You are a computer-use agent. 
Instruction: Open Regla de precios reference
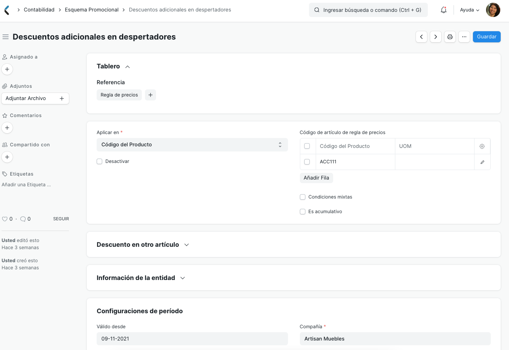tap(119, 95)
